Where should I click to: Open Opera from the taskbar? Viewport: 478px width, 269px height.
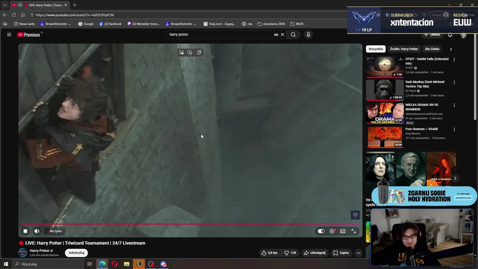114,264
